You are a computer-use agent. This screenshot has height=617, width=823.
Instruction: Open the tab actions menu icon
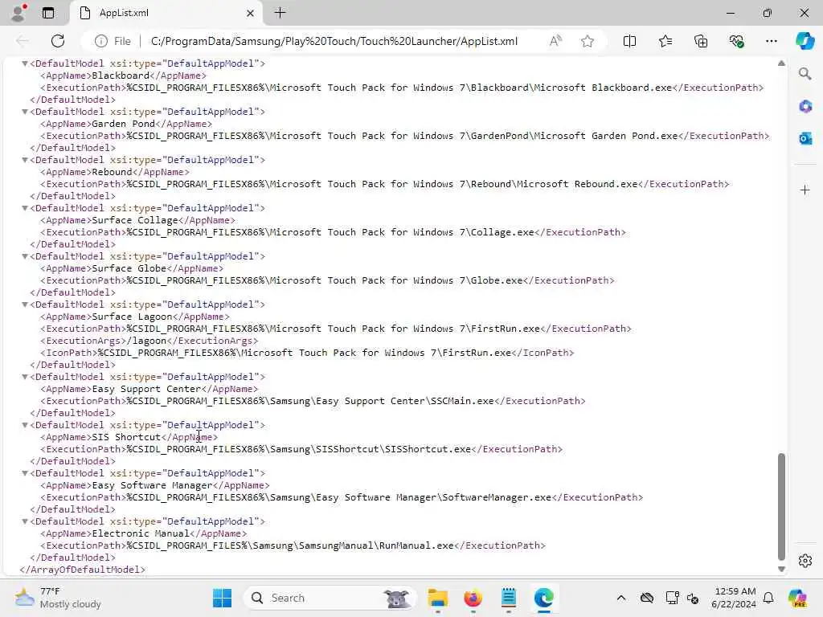tap(47, 13)
